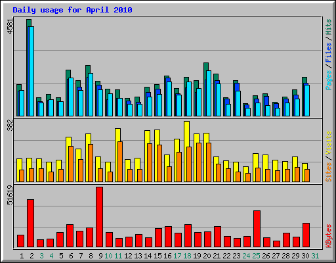Click day label 12 on x-axis

point(128,256)
